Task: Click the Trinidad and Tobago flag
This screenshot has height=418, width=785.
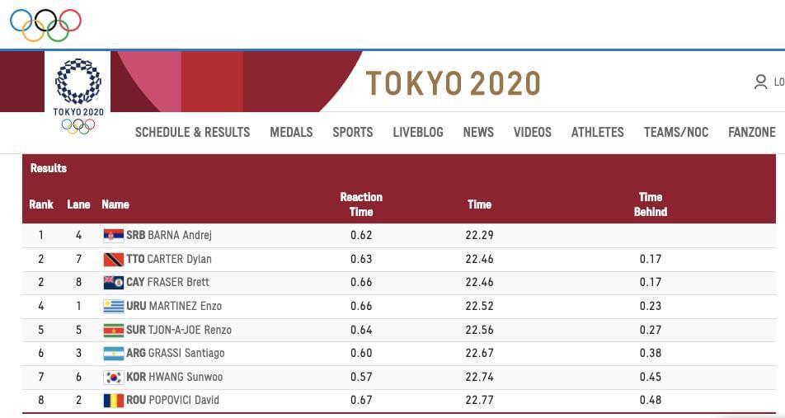Action: click(x=113, y=259)
